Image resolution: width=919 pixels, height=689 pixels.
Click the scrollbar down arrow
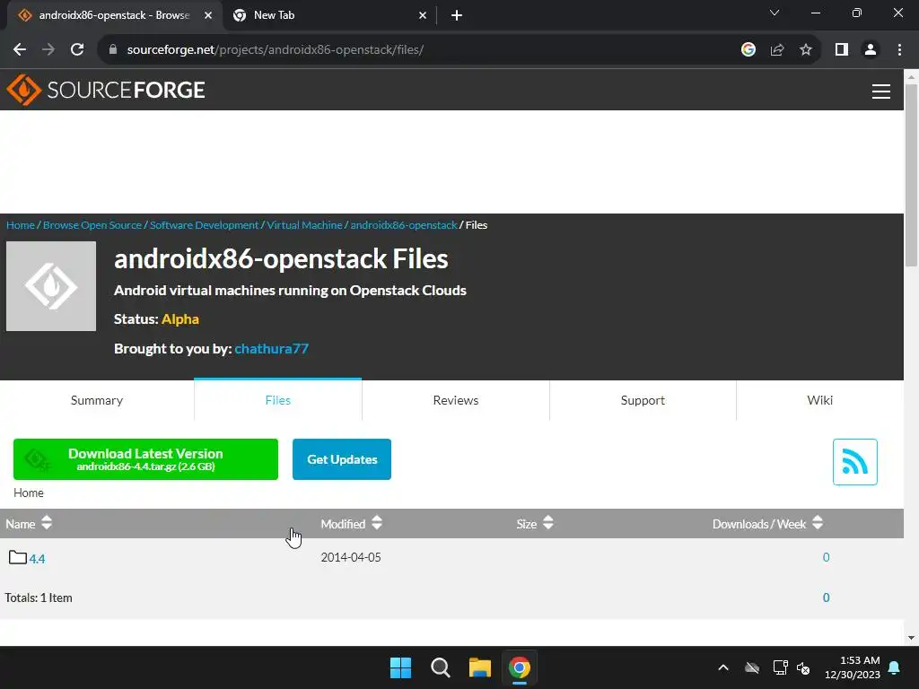(911, 638)
